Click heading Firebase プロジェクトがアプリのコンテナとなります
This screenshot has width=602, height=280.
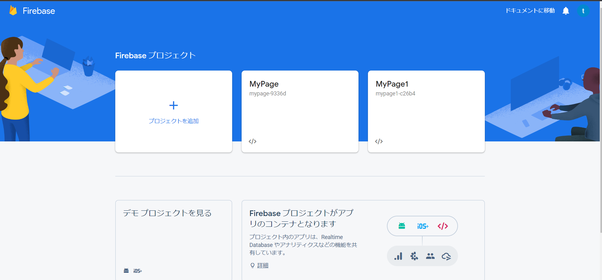[301, 218]
